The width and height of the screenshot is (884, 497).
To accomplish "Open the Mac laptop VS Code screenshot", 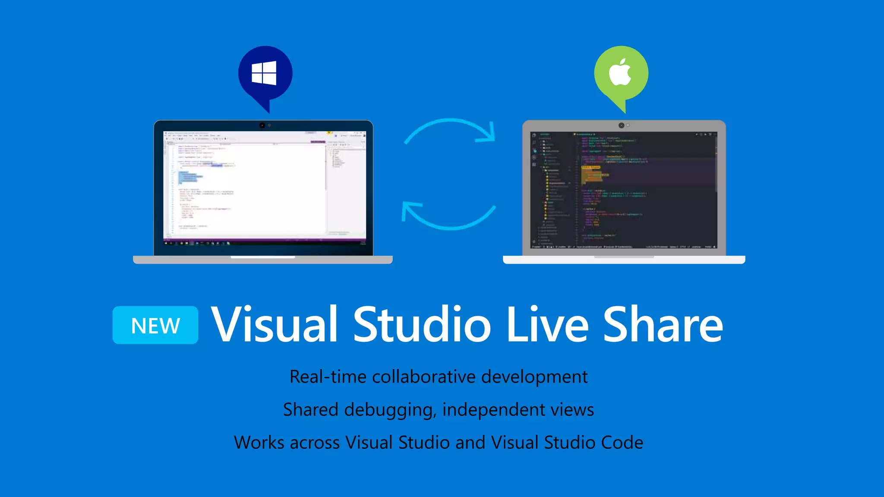I will 624,190.
